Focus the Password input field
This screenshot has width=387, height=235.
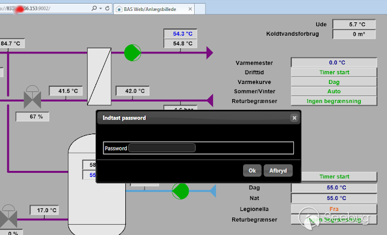[x=162, y=148]
